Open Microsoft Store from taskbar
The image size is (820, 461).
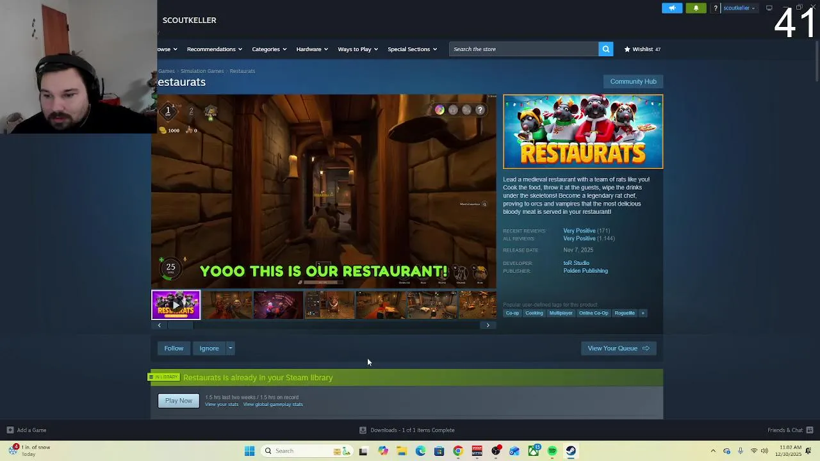pos(439,451)
